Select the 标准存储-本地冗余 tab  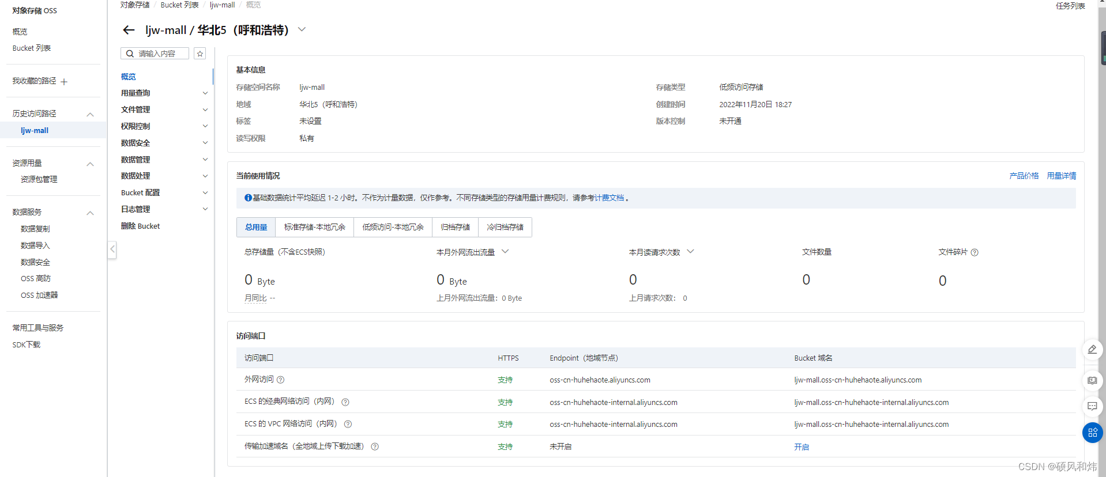click(314, 227)
